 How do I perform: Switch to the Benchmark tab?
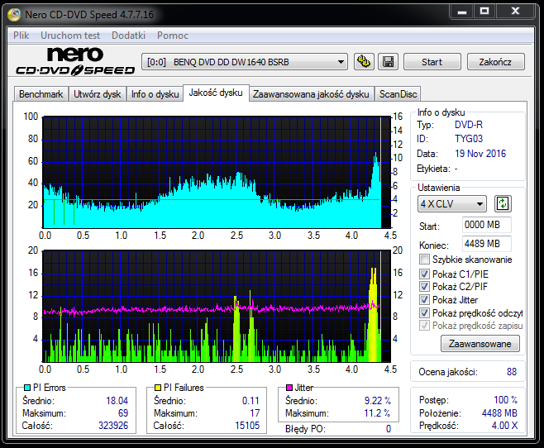point(41,94)
